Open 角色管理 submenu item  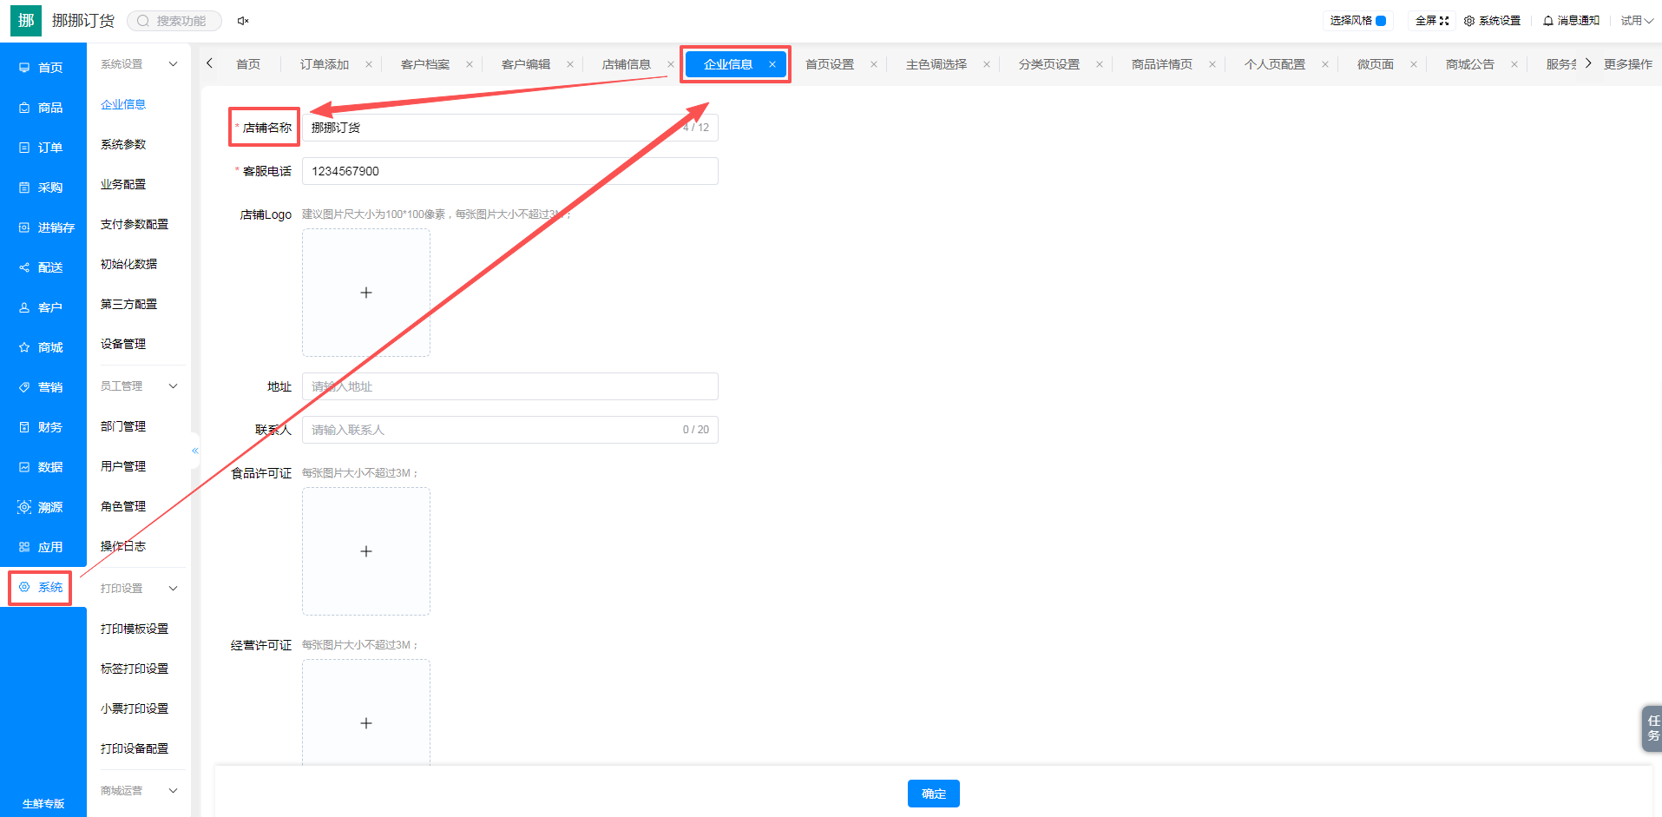click(123, 506)
